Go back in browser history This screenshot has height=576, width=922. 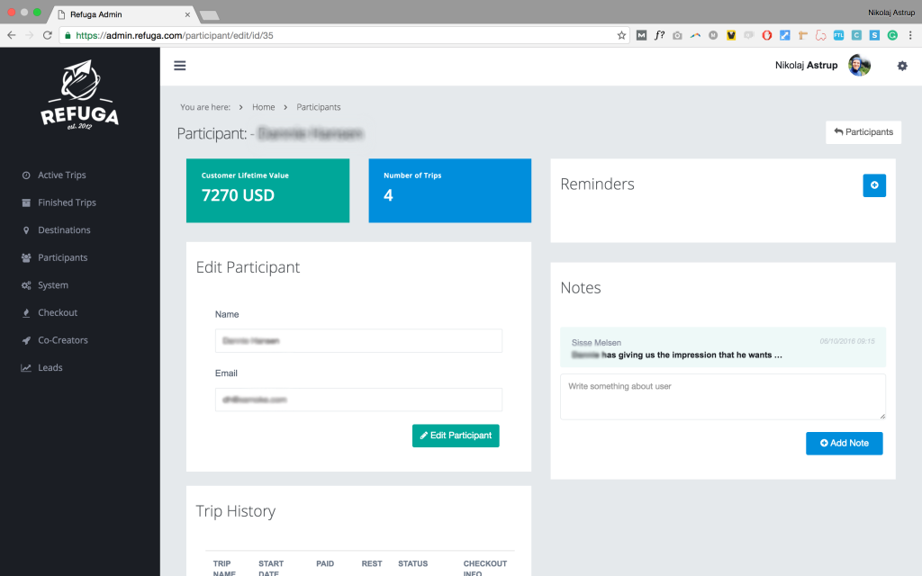click(11, 35)
